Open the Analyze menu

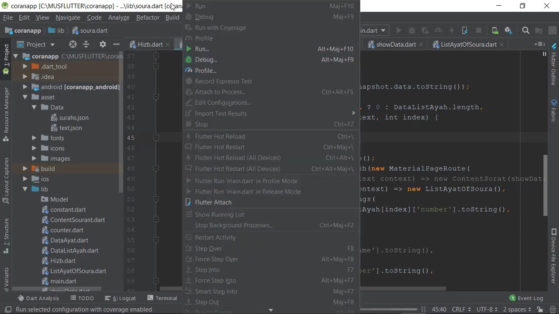pos(119,17)
